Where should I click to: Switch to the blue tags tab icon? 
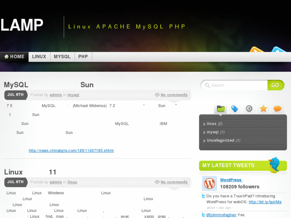tap(235, 109)
